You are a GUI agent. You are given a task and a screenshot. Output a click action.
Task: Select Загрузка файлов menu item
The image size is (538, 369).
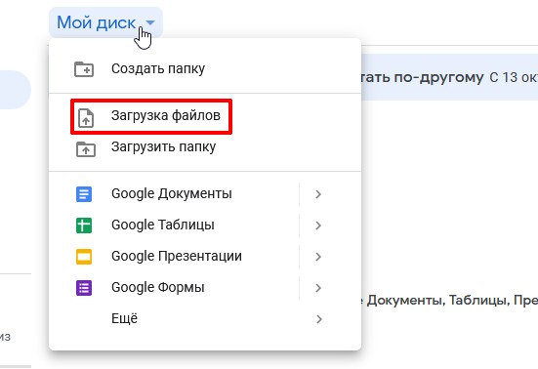205,116
